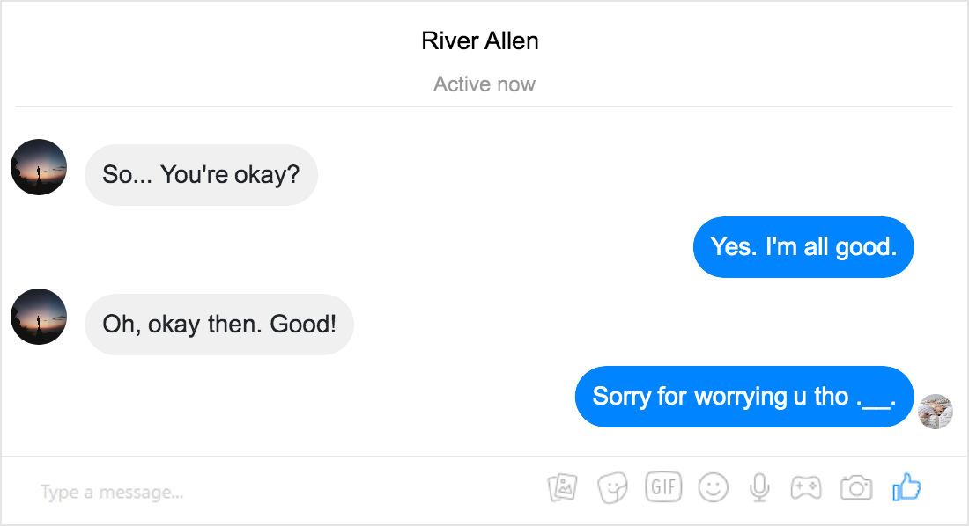Click the small seen-receipt avatar thumbnail

coord(935,412)
